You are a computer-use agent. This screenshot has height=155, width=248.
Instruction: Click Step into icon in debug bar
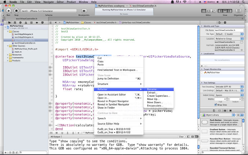coord(68,133)
